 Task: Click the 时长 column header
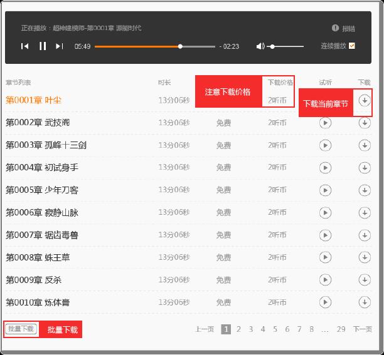point(164,83)
